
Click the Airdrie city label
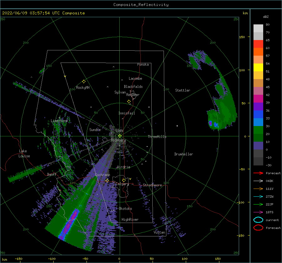click(123, 167)
